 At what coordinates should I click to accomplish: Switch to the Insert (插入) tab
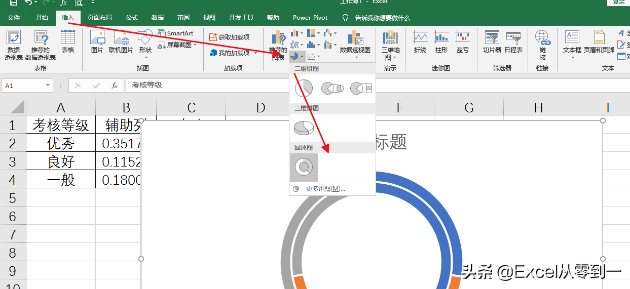pos(68,18)
